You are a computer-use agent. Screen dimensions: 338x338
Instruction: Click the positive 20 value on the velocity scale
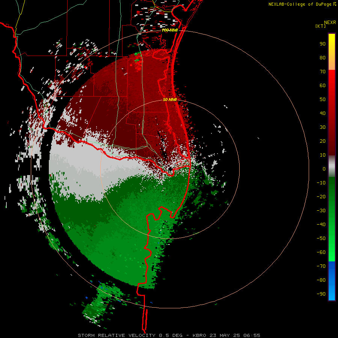click(x=323, y=141)
